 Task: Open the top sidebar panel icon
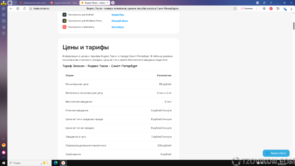3,9
